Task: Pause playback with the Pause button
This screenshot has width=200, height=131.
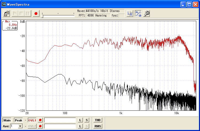Action: [x=28, y=13]
